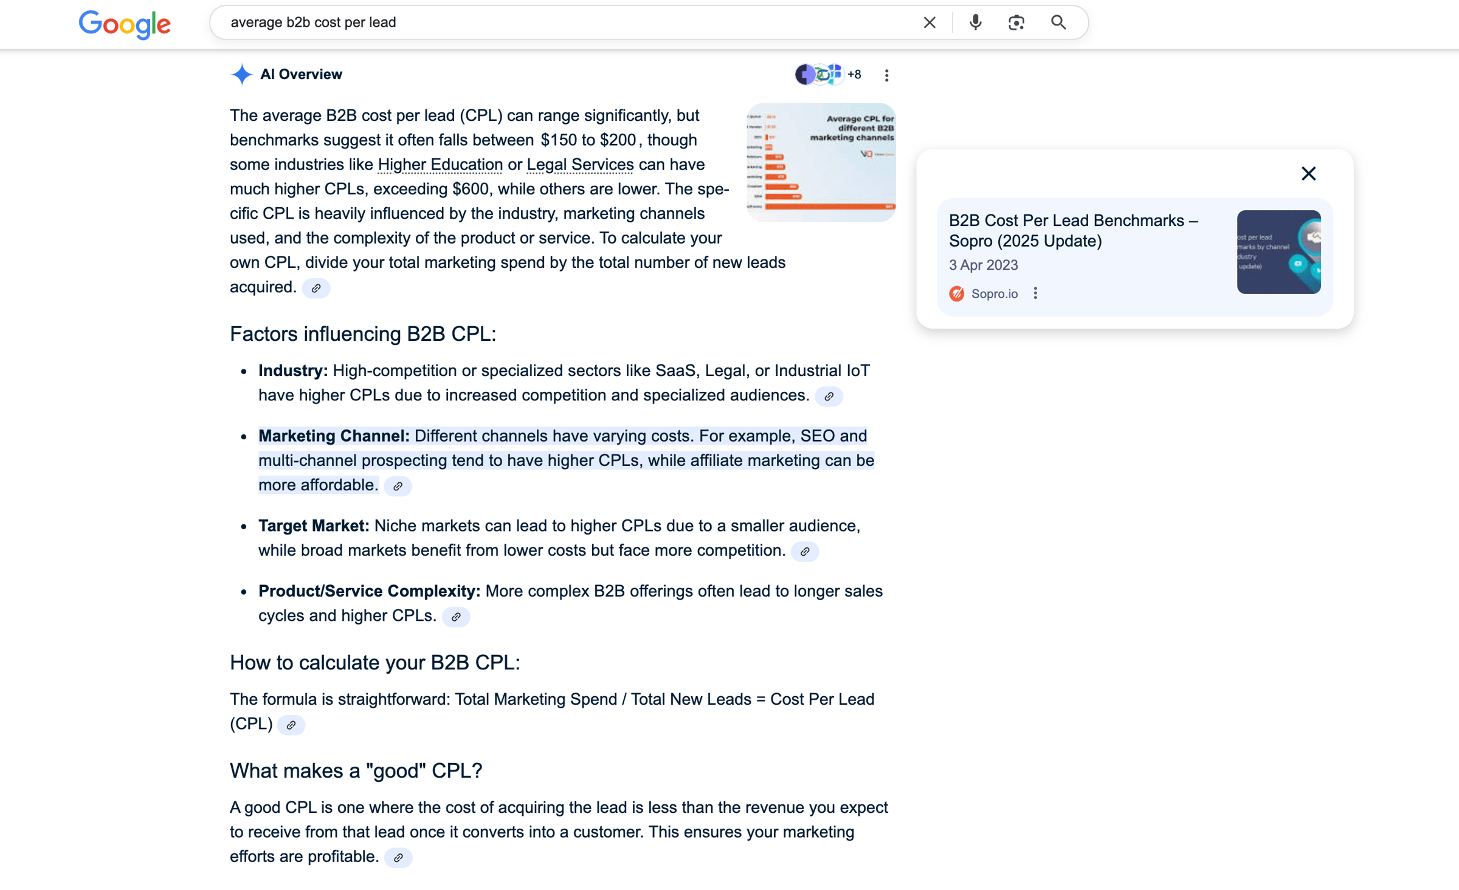The image size is (1459, 890).
Task: Open Sopro.io result options menu
Action: tap(1035, 293)
